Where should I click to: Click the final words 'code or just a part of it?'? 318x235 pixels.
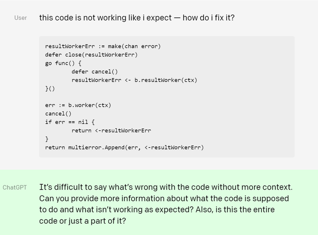[83, 220]
